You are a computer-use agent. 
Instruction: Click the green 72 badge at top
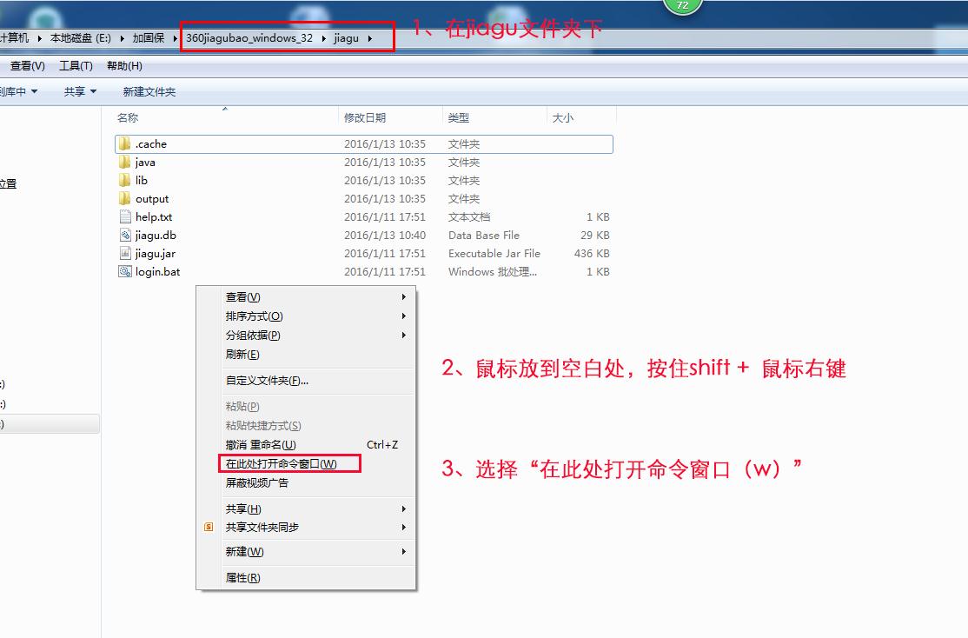tap(682, 5)
